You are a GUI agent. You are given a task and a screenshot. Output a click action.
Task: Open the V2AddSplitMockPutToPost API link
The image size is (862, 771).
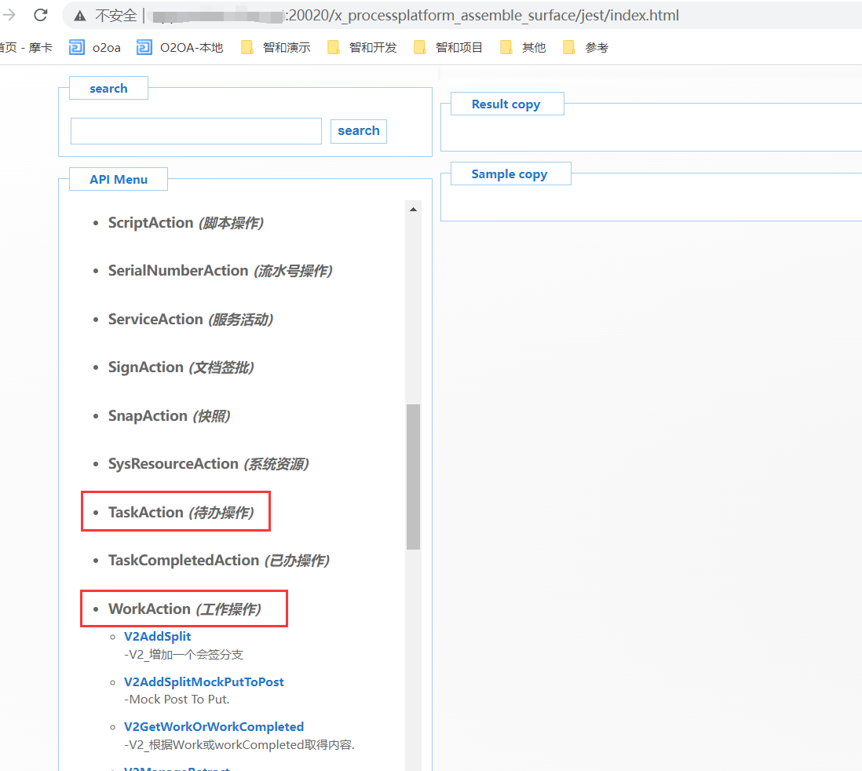pos(204,682)
